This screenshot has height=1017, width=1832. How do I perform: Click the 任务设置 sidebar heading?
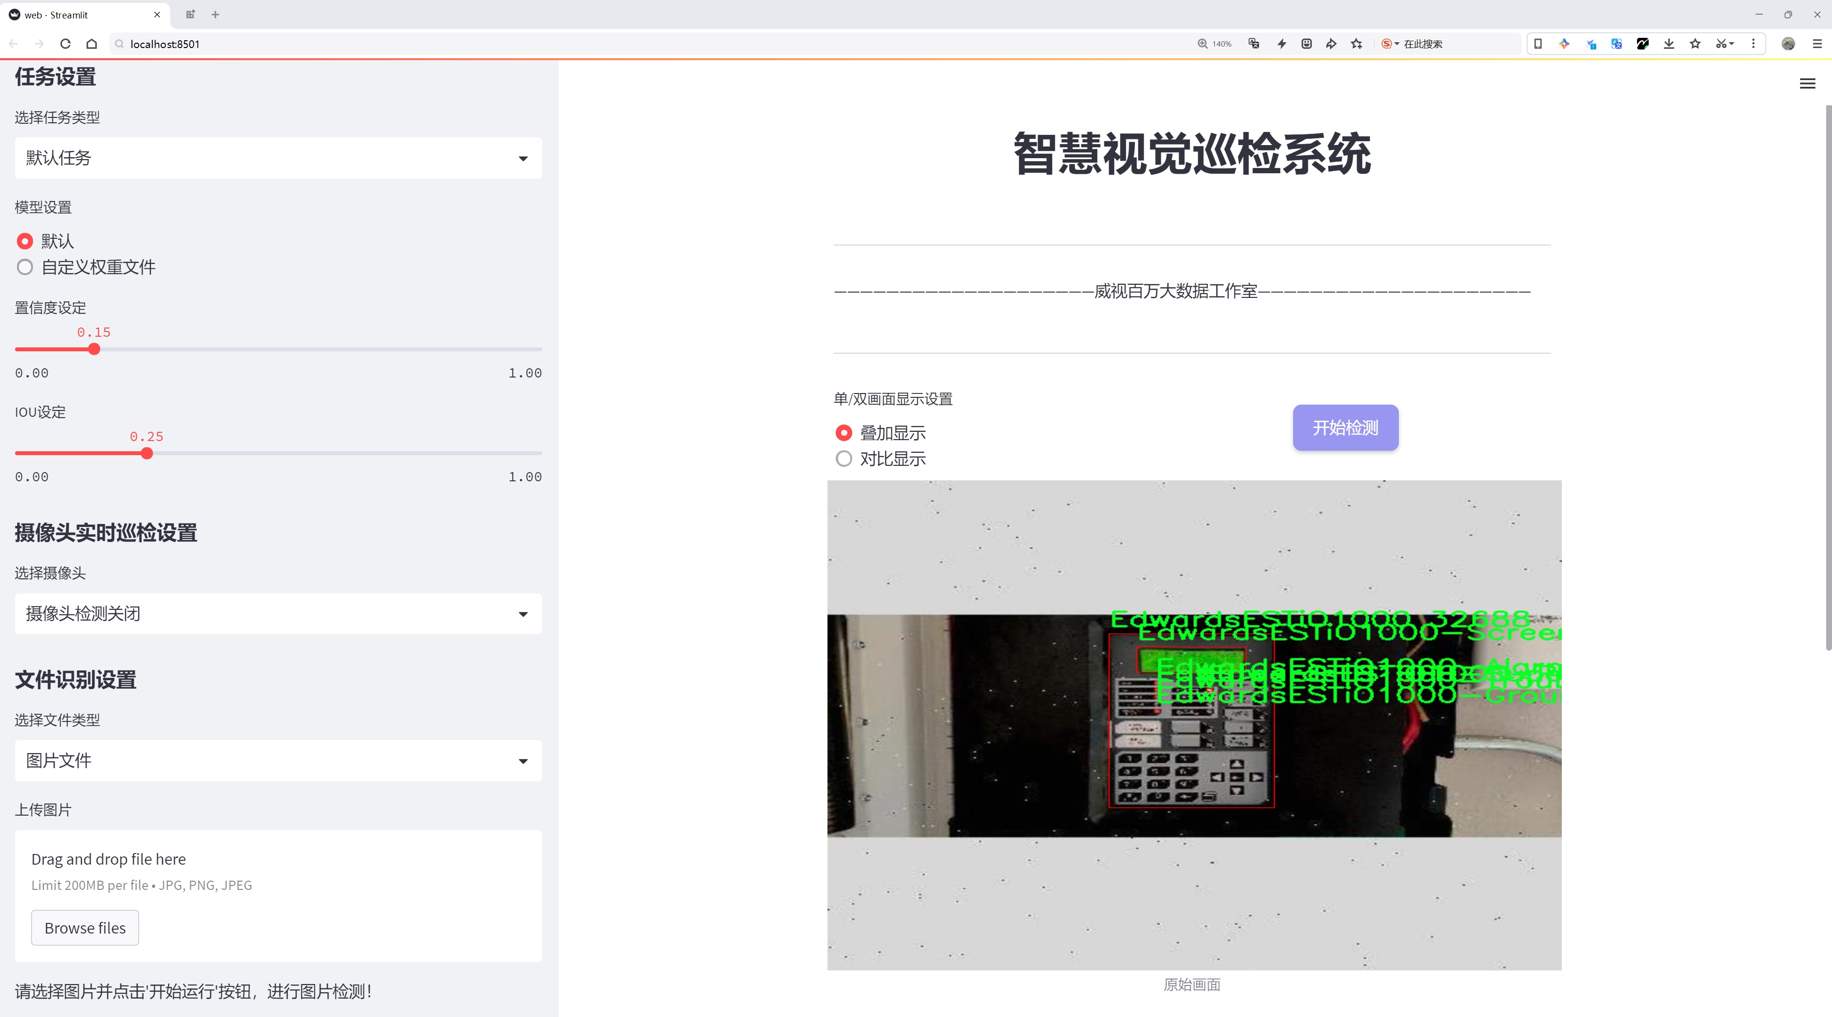pyautogui.click(x=55, y=77)
